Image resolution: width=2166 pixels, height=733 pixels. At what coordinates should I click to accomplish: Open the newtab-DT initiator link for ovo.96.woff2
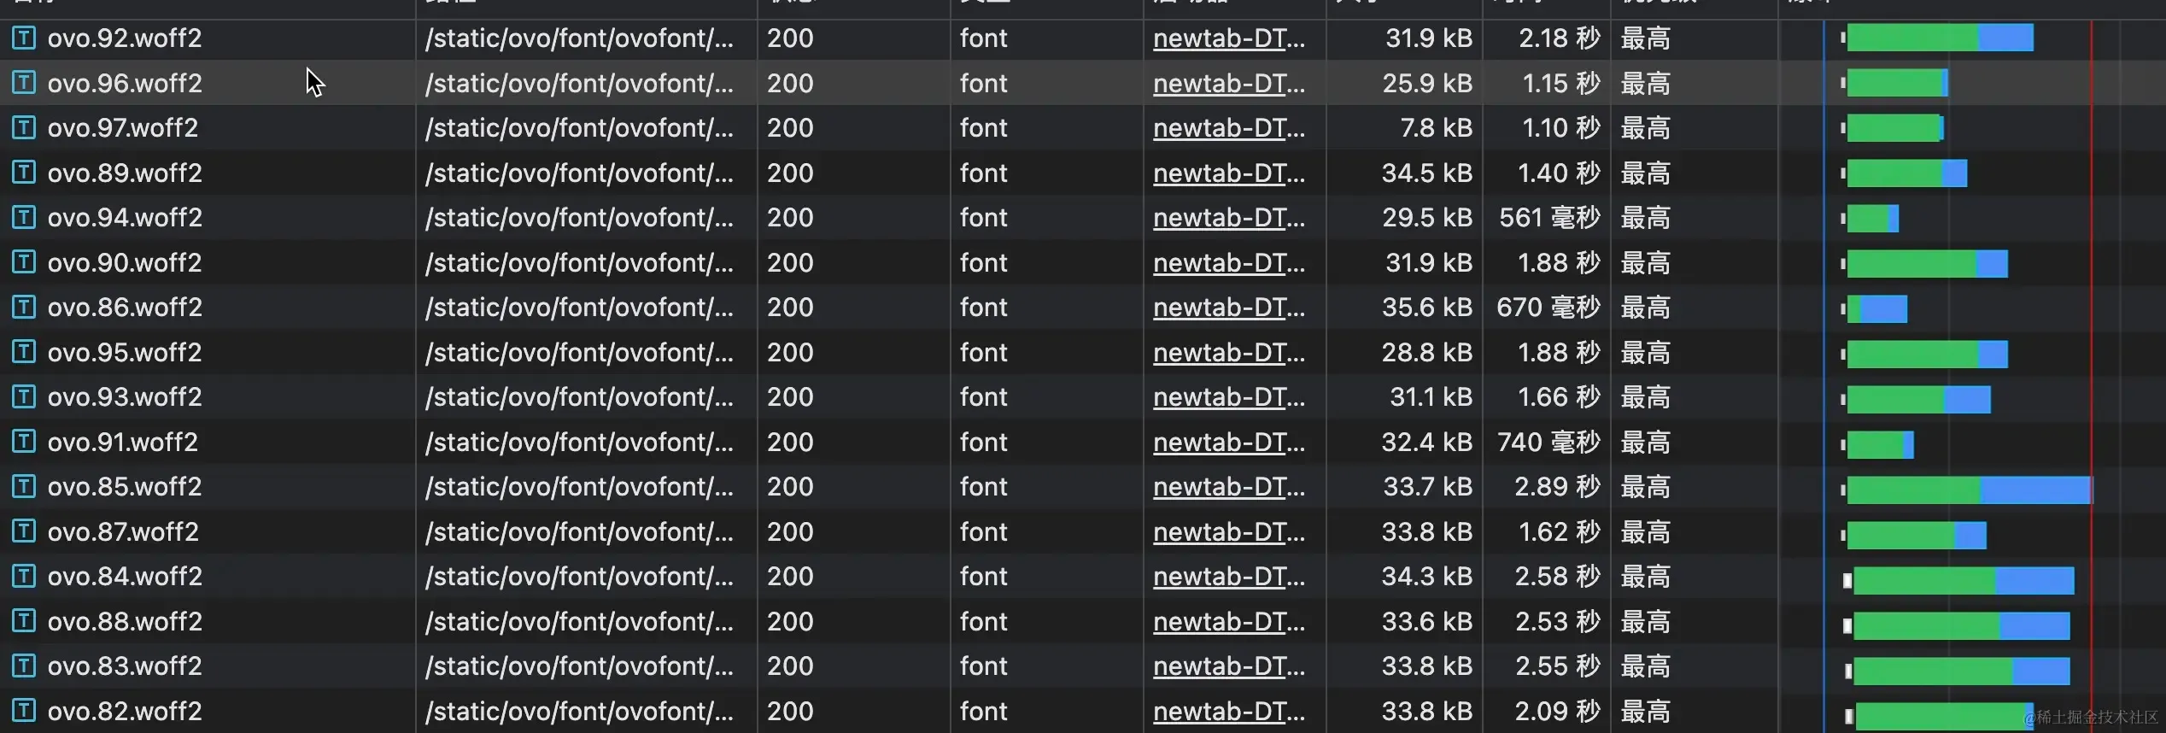point(1229,84)
